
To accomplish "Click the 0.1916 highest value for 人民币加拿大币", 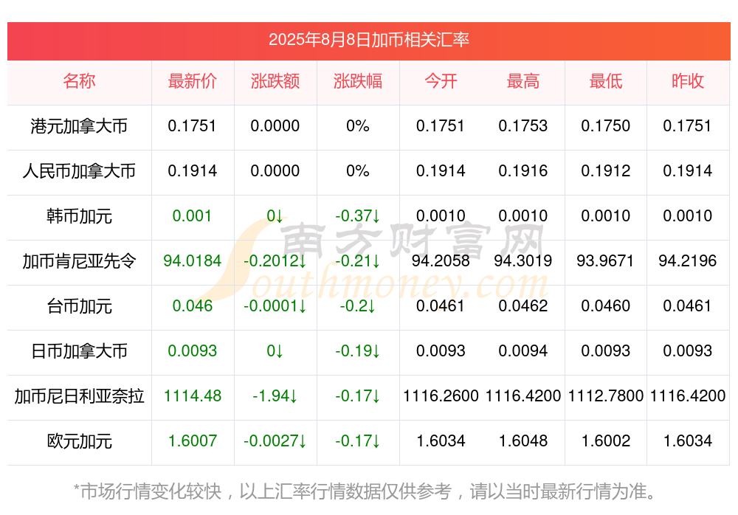I will 523,170.
